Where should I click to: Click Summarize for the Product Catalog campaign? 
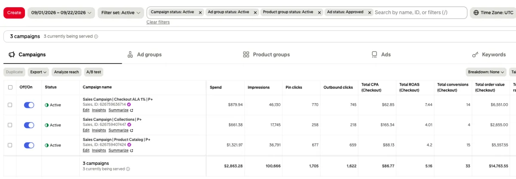(118, 150)
